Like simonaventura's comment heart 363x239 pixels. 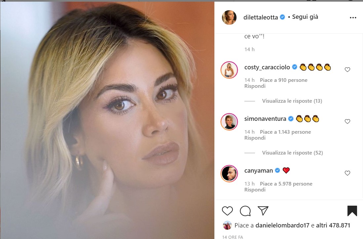tap(347, 121)
